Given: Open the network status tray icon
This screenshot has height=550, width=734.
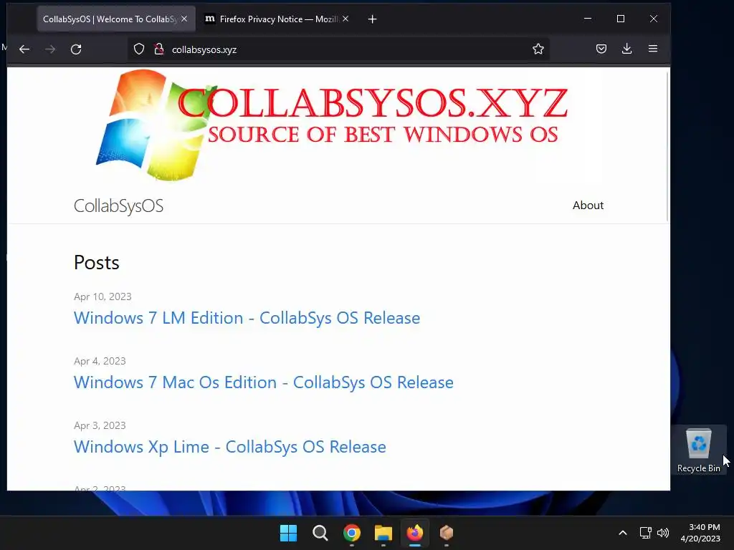Looking at the screenshot, I should tap(646, 533).
